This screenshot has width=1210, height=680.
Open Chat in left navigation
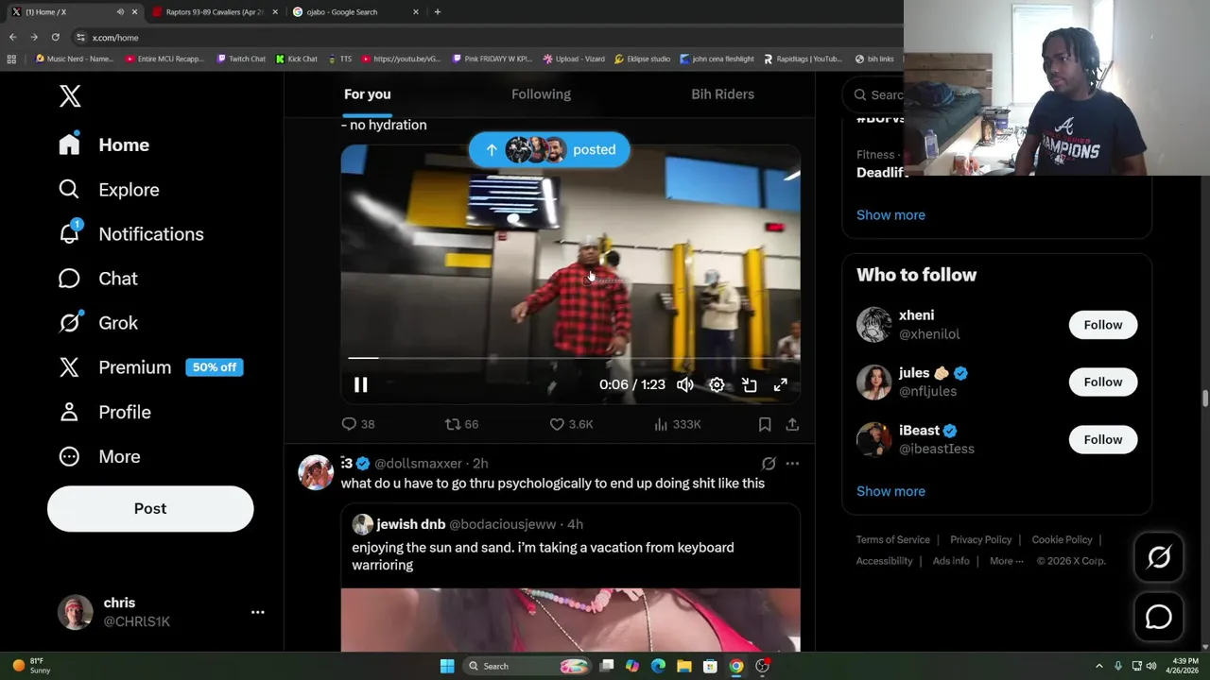pyautogui.click(x=98, y=278)
